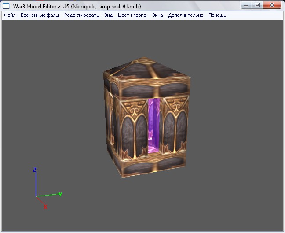Maximize the War3 Model Editor window
The width and height of the screenshot is (285, 233).
(257, 5)
